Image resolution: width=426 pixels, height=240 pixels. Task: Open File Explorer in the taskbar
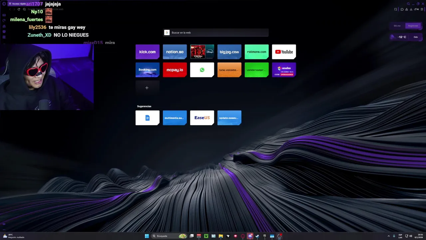[x=221, y=236]
